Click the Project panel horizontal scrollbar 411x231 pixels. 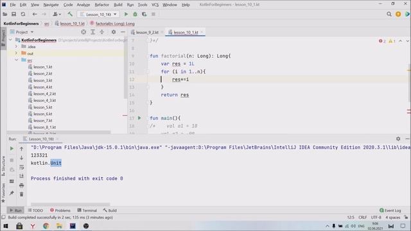59,133
